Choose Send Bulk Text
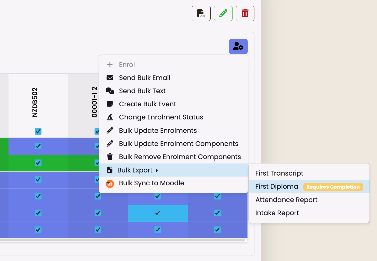Viewport: 377px width, 261px height. pyautogui.click(x=173, y=91)
